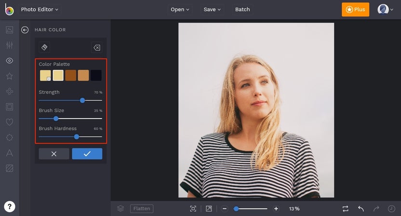Zoom in with the plus button
Image resolution: width=401 pixels, height=216 pixels.
[276, 209]
